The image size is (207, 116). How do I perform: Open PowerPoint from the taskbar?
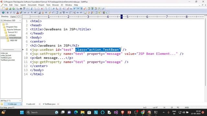point(129,112)
